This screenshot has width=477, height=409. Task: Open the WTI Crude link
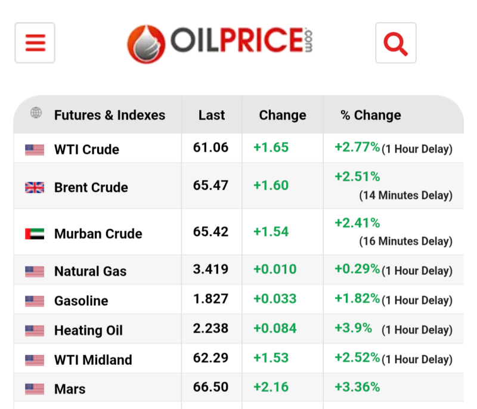click(x=86, y=150)
